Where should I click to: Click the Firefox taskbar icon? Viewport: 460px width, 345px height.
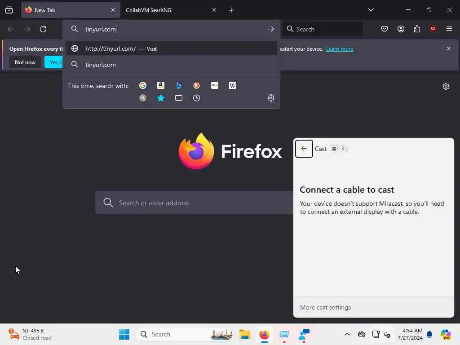pos(264,334)
